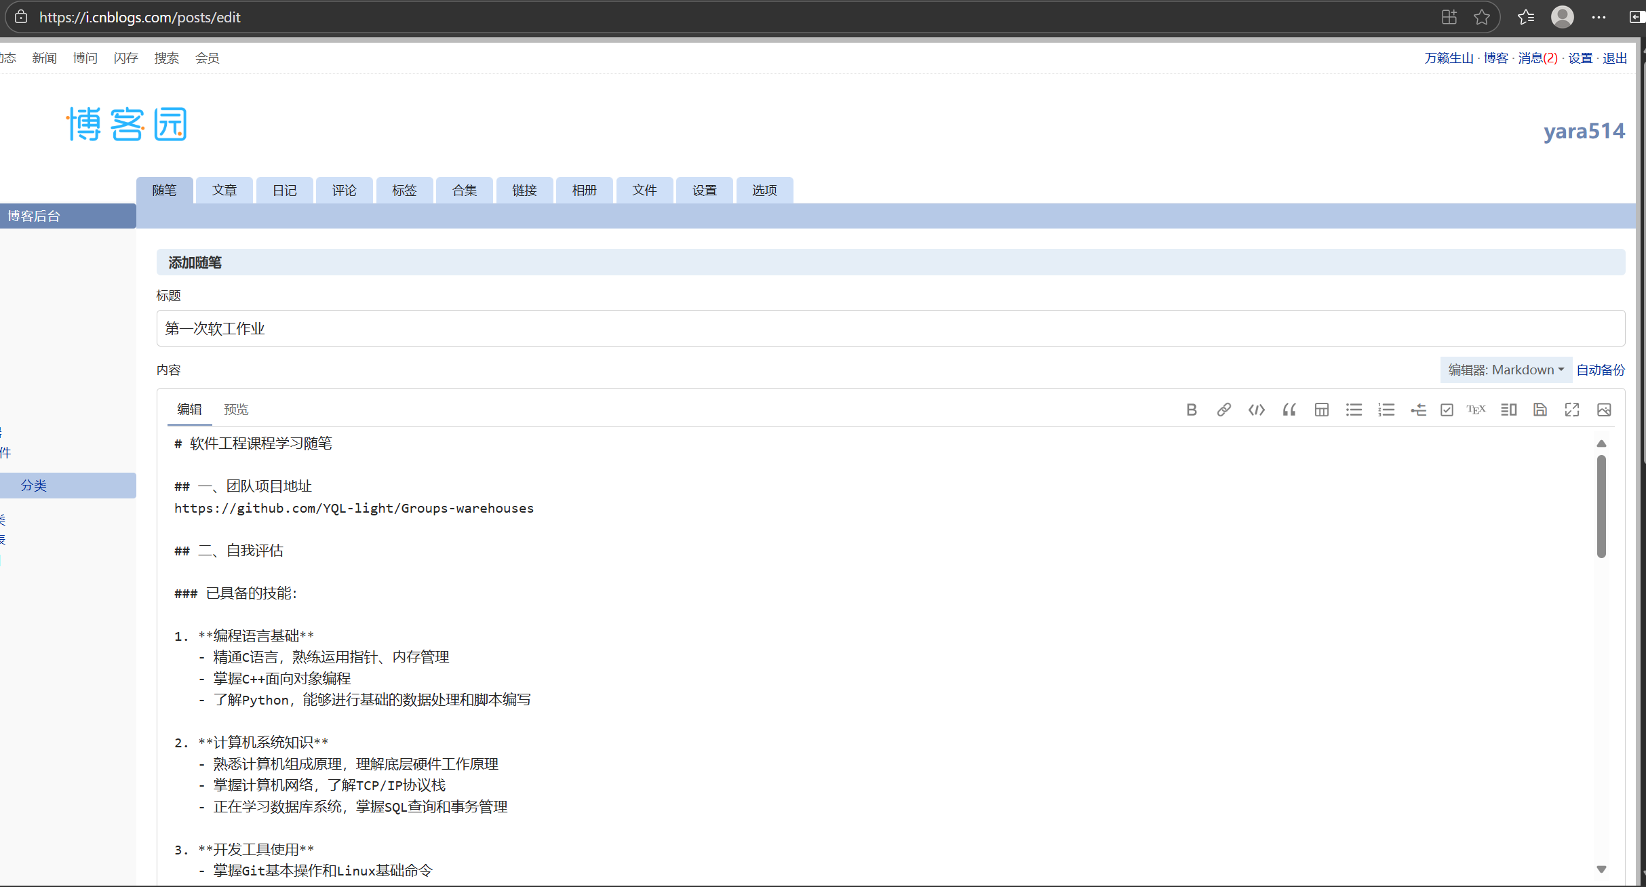Toggle bold formatting in the editor toolbar
Viewport: 1646px width, 887px height.
click(1192, 410)
